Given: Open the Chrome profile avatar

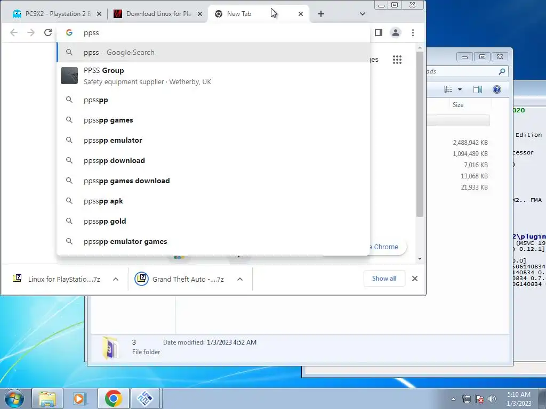Looking at the screenshot, I should 396,32.
